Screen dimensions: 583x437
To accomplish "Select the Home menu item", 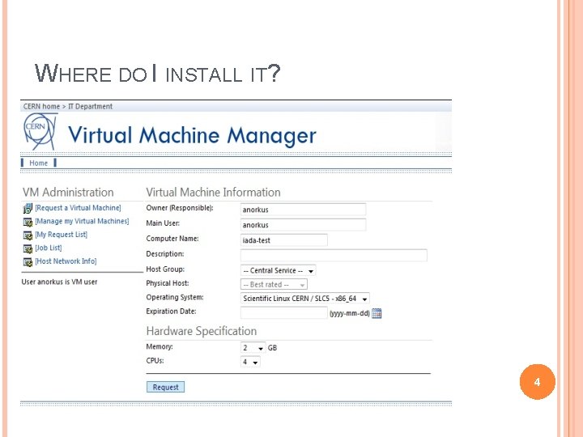I will click(39, 163).
